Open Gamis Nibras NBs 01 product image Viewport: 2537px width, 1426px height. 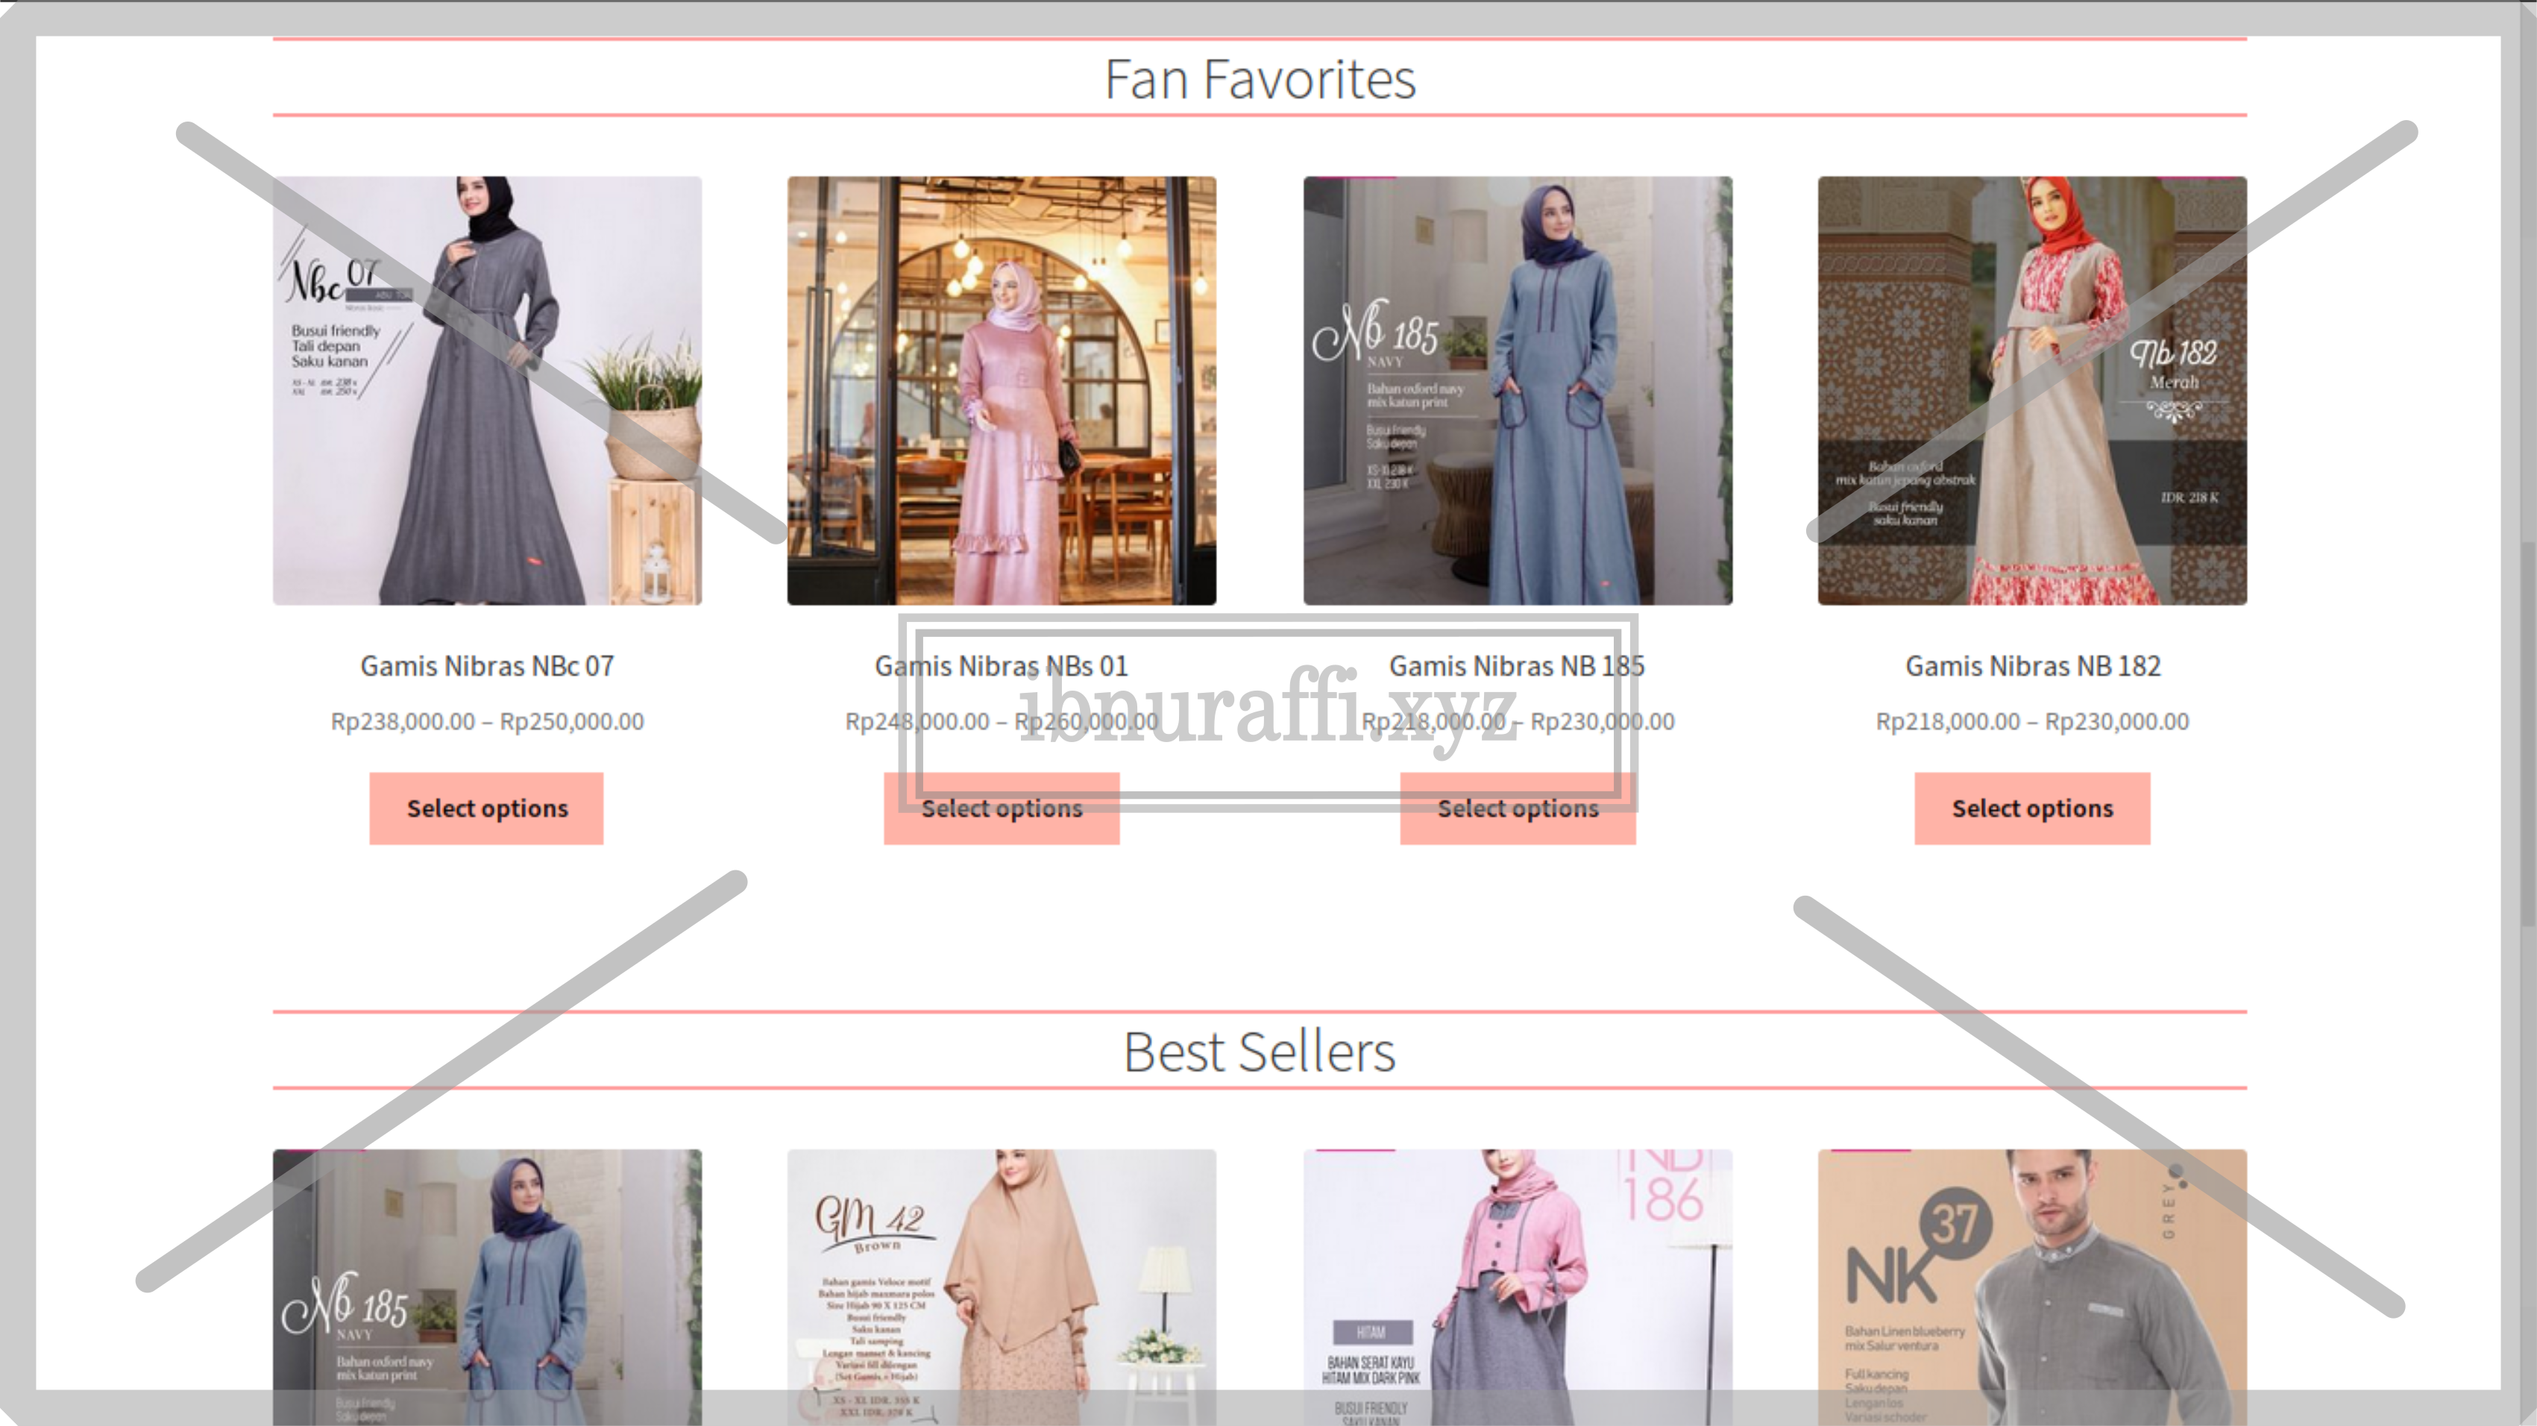[1002, 390]
